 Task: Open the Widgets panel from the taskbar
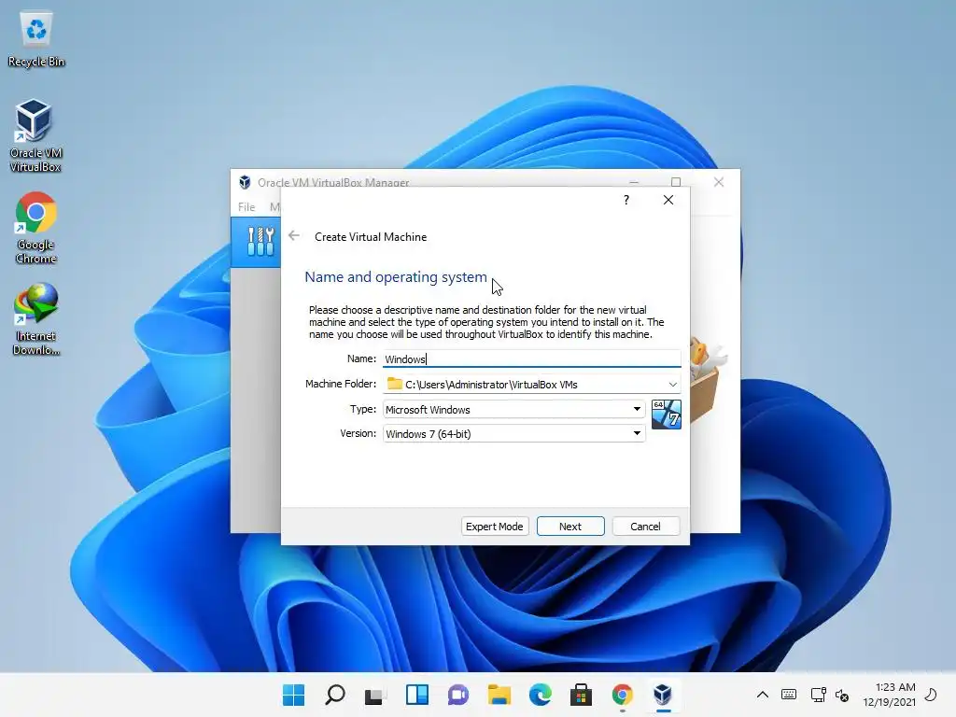coord(417,695)
